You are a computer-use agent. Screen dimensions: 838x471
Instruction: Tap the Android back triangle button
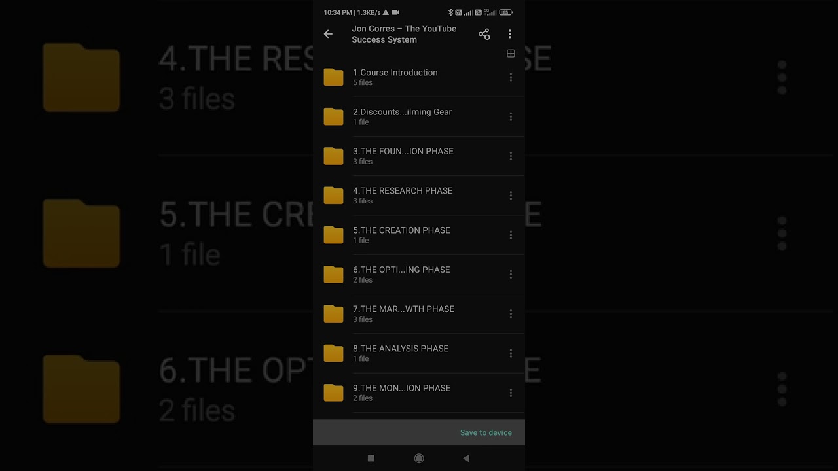point(466,459)
